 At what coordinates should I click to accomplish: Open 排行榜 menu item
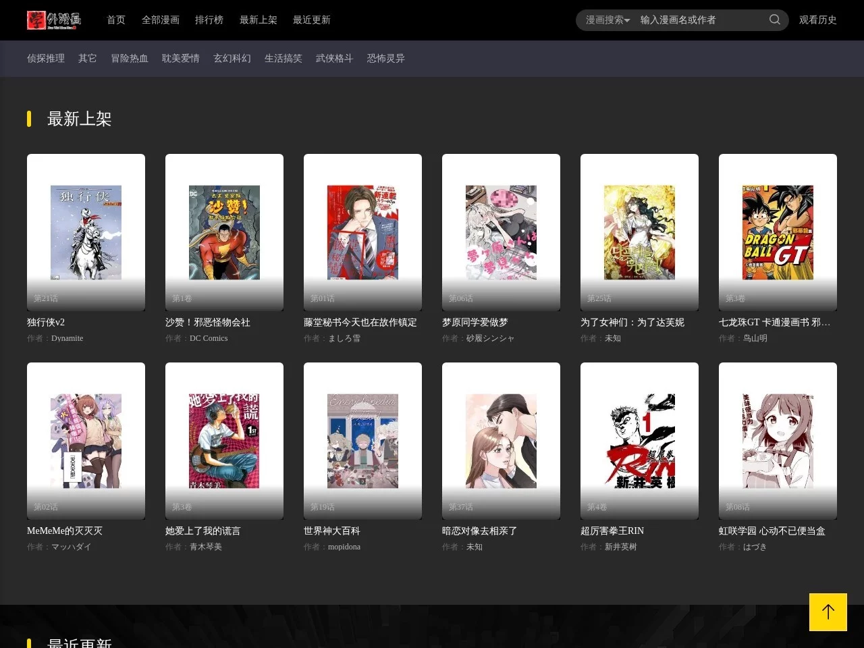pyautogui.click(x=209, y=20)
